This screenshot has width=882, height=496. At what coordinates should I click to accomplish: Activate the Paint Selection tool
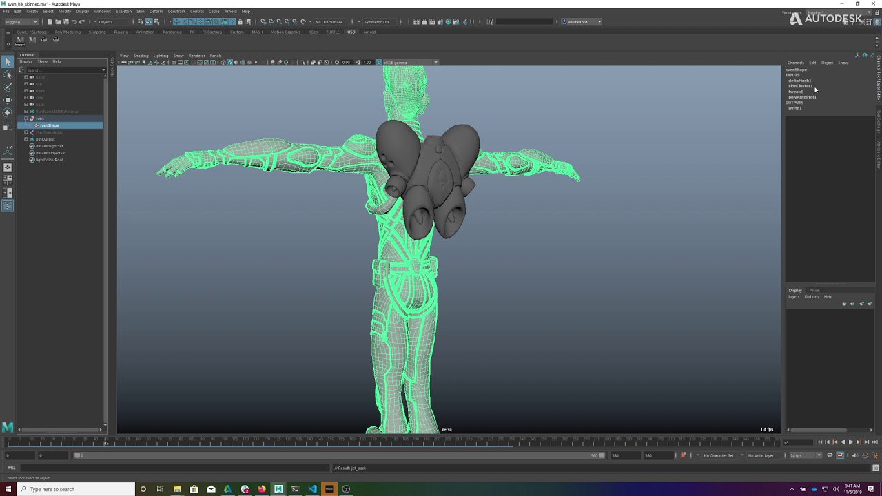(8, 87)
